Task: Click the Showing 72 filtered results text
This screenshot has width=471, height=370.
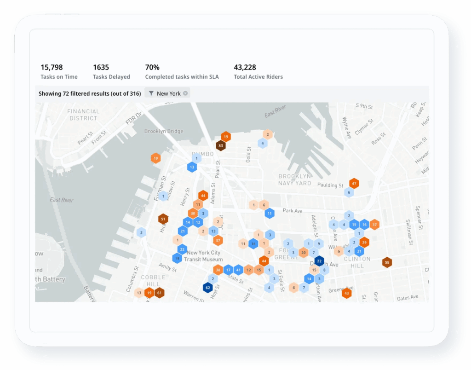Action: point(90,93)
